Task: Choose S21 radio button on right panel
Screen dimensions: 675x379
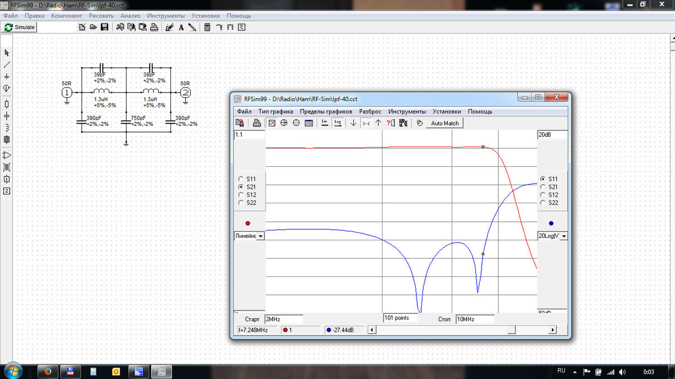Action: click(543, 187)
